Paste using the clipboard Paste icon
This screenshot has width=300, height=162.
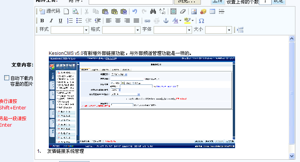(105, 12)
